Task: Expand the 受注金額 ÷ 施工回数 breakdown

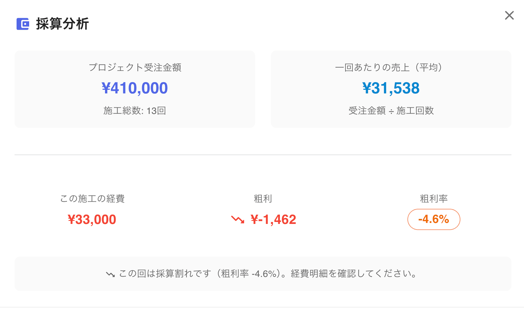Action: tap(391, 111)
